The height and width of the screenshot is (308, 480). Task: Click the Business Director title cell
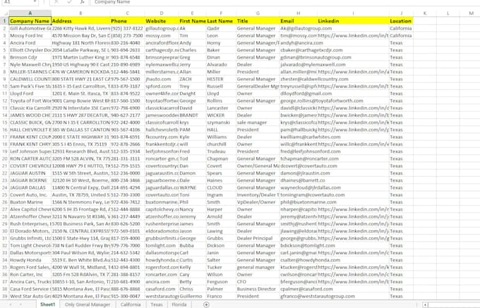coord(258,289)
